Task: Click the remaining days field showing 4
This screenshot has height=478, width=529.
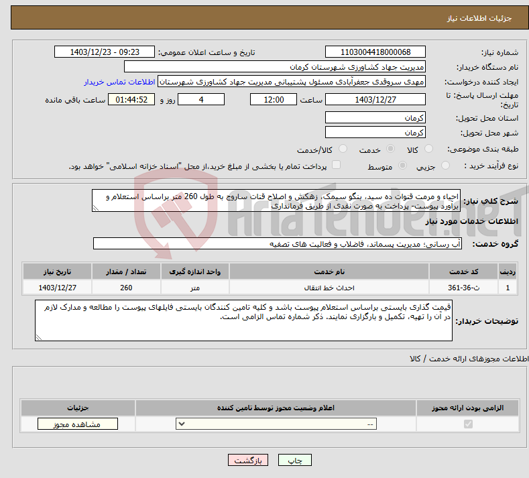Action: pos(201,99)
